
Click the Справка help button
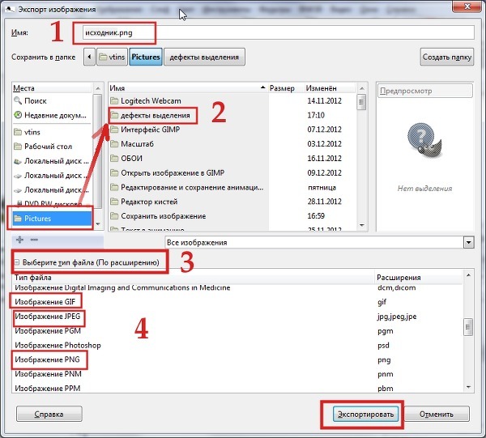tap(49, 414)
